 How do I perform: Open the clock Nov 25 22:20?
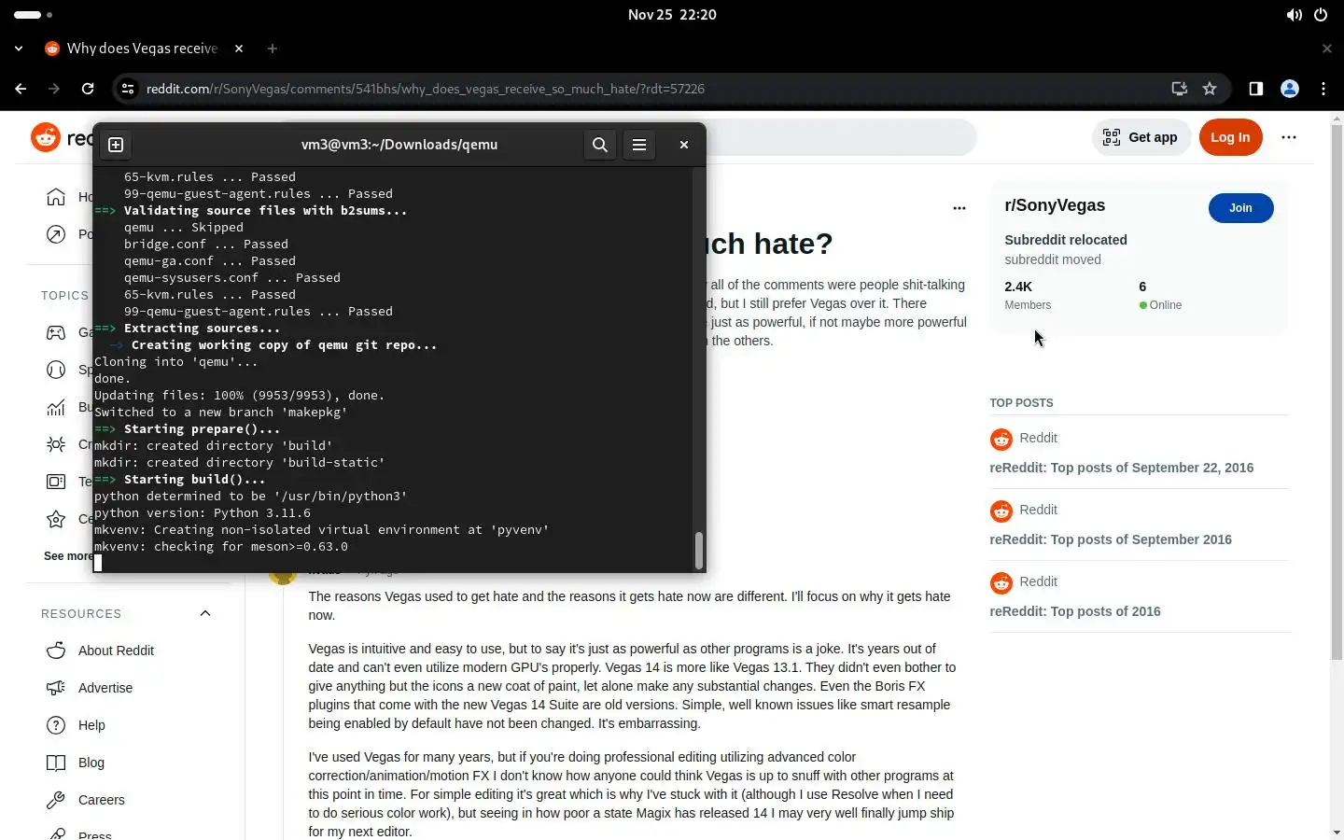point(672,15)
